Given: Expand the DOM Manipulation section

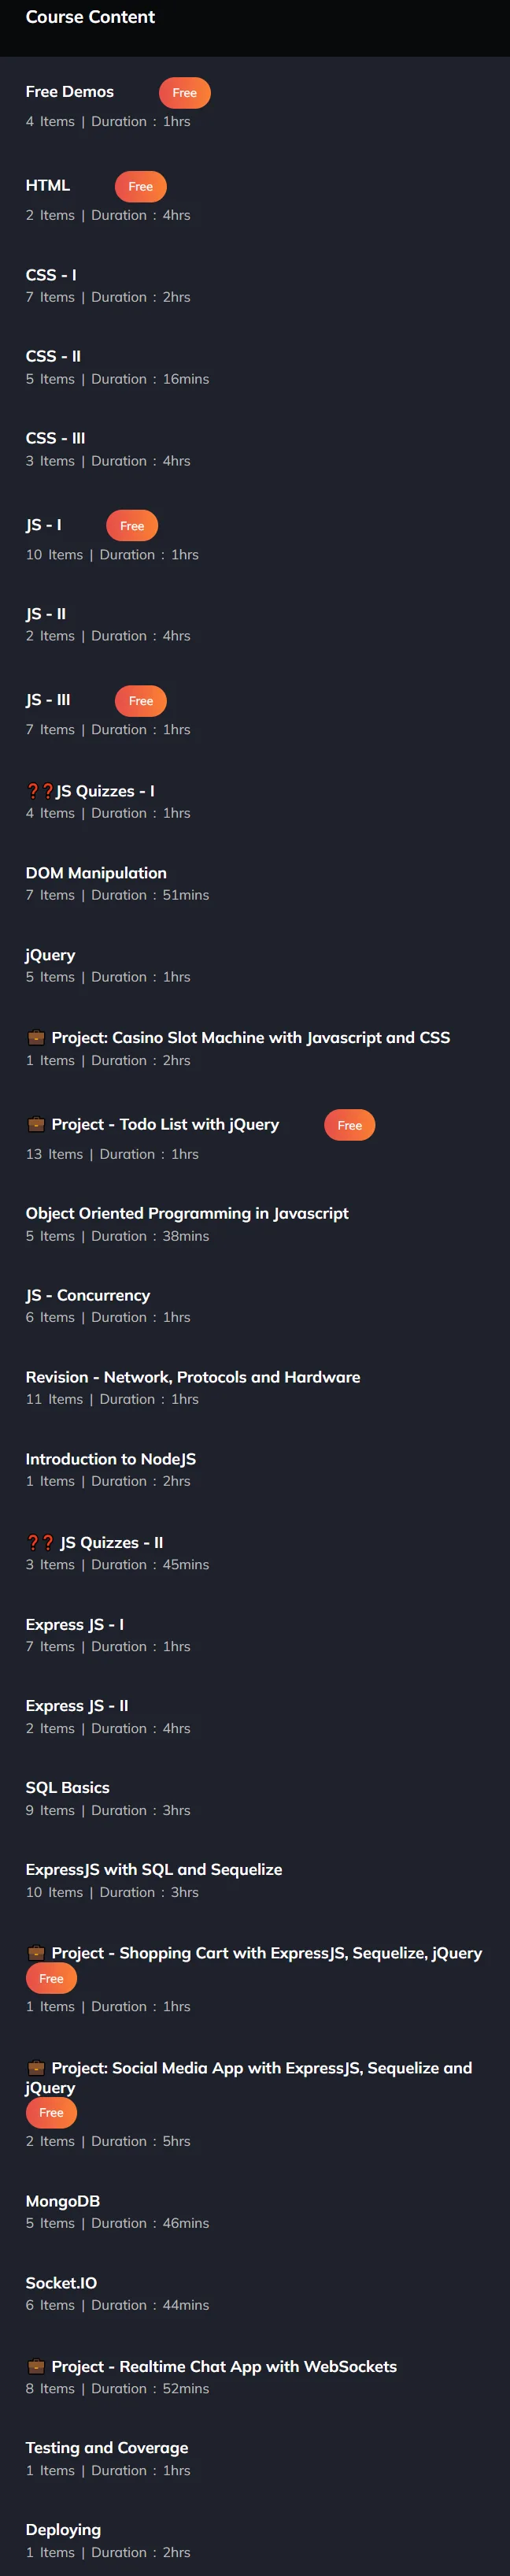Looking at the screenshot, I should pyautogui.click(x=255, y=883).
